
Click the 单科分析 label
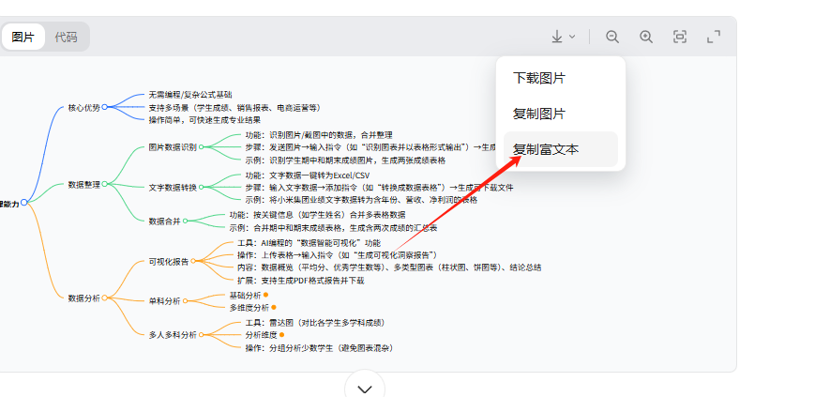(x=165, y=301)
